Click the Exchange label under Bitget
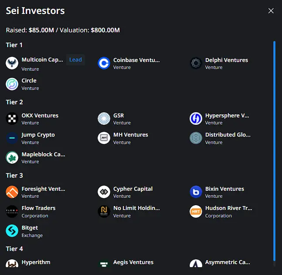 pos(32,235)
